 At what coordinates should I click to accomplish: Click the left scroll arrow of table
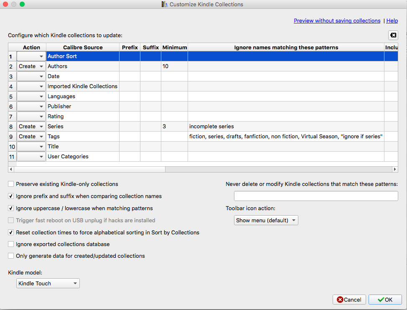(11, 169)
